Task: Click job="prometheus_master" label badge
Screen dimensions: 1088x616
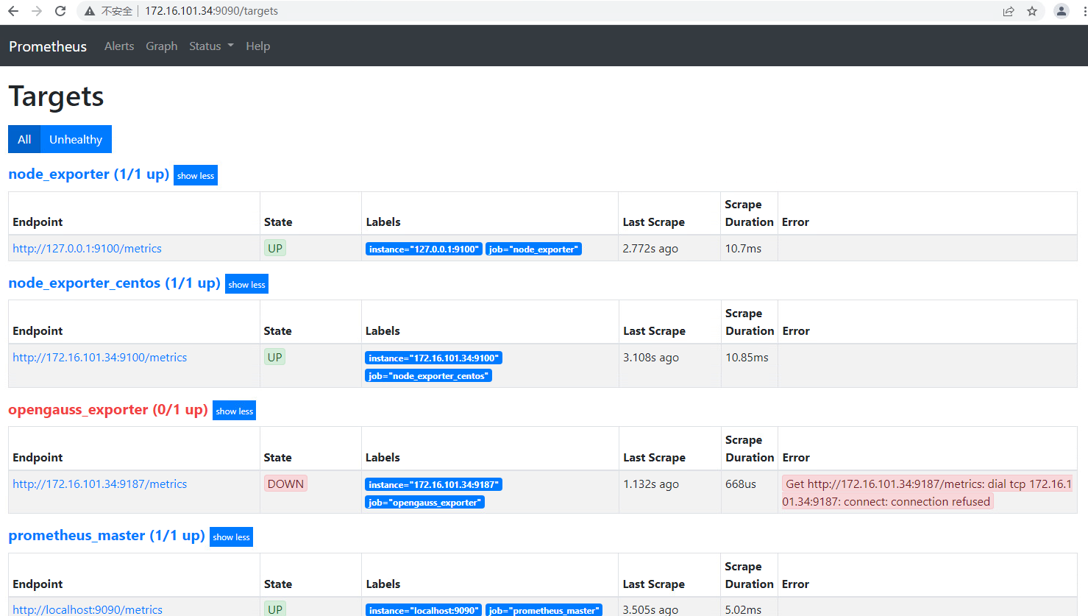Action: pyautogui.click(x=544, y=610)
